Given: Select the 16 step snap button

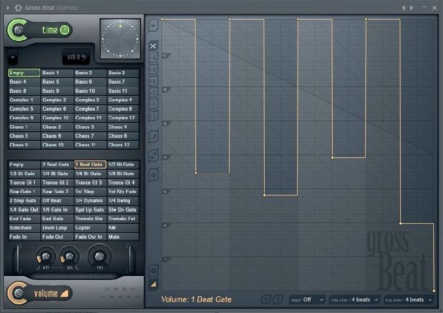Looking at the screenshot, I should pos(153,58).
